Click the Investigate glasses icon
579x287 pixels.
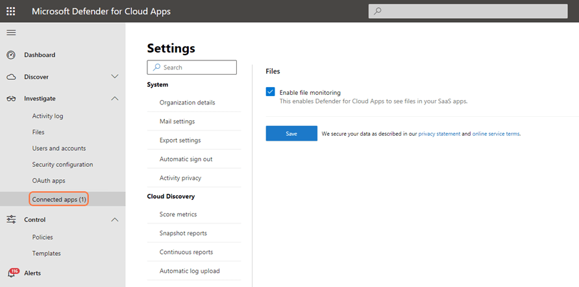point(11,99)
